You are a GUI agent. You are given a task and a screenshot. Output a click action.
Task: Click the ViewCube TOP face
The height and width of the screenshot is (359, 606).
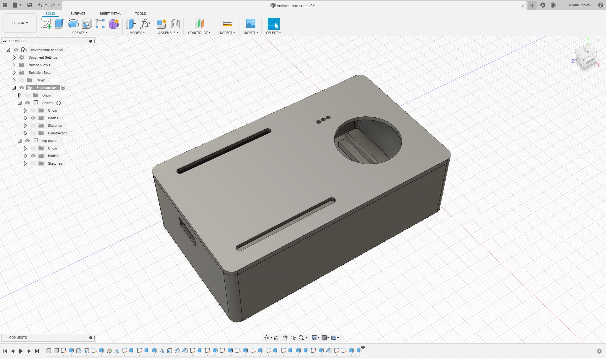(x=586, y=50)
